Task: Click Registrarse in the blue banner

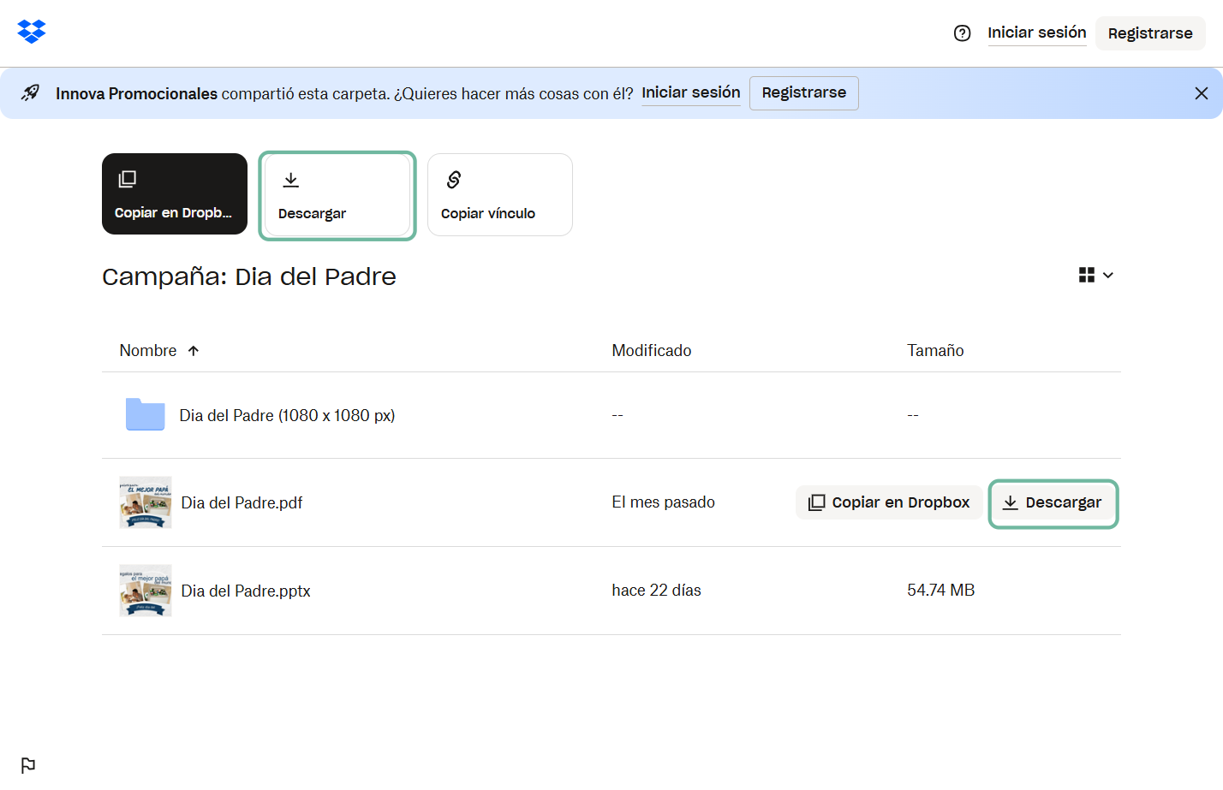Action: click(803, 92)
